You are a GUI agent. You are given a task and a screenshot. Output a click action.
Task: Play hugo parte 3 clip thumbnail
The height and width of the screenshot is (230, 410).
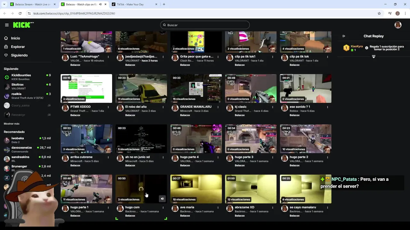pyautogui.click(x=251, y=139)
